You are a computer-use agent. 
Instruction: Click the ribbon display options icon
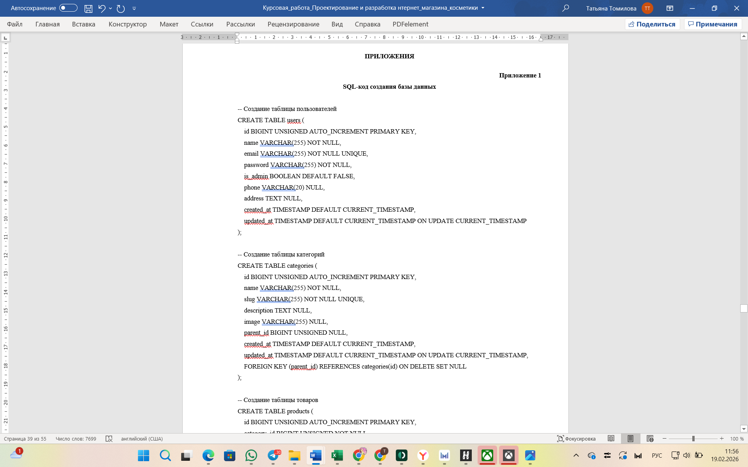coord(670,8)
